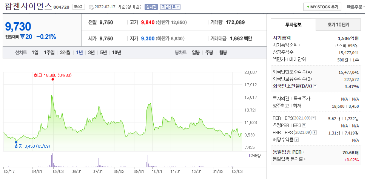
Task: Click the 전일 value 9,750
Action: pos(106,23)
